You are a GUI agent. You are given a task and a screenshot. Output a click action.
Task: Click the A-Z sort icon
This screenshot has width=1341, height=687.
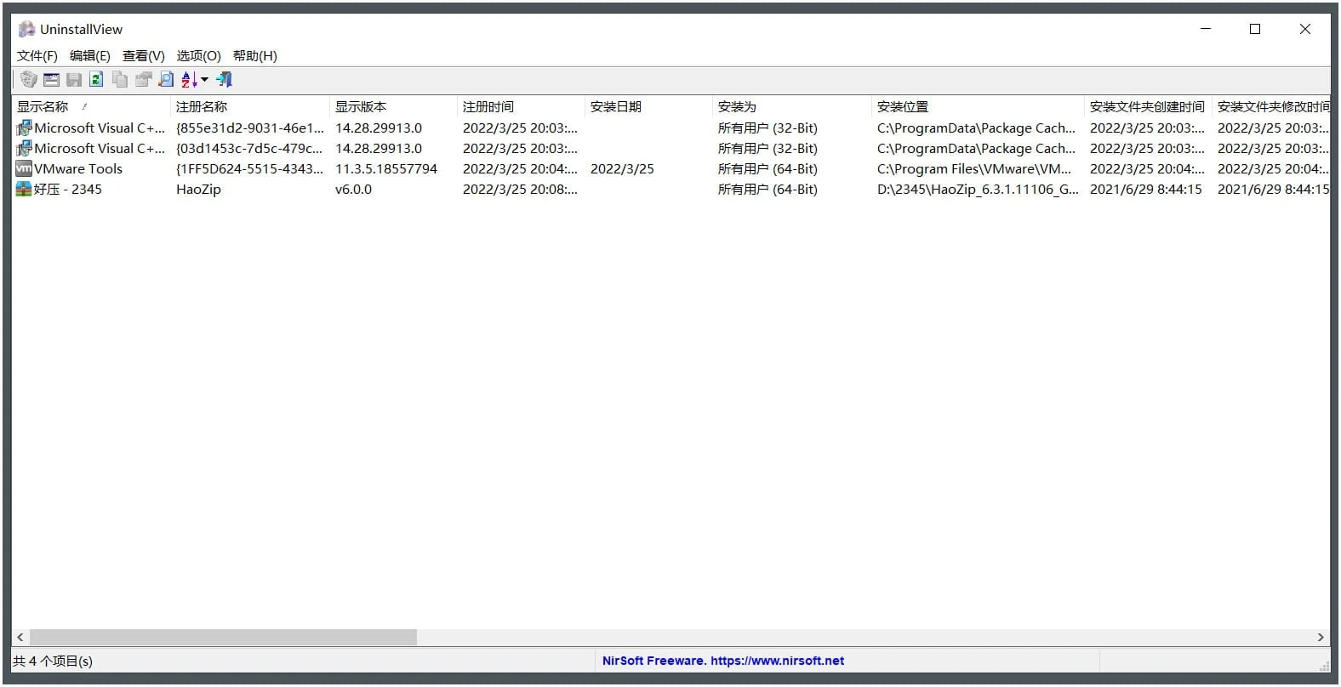189,80
